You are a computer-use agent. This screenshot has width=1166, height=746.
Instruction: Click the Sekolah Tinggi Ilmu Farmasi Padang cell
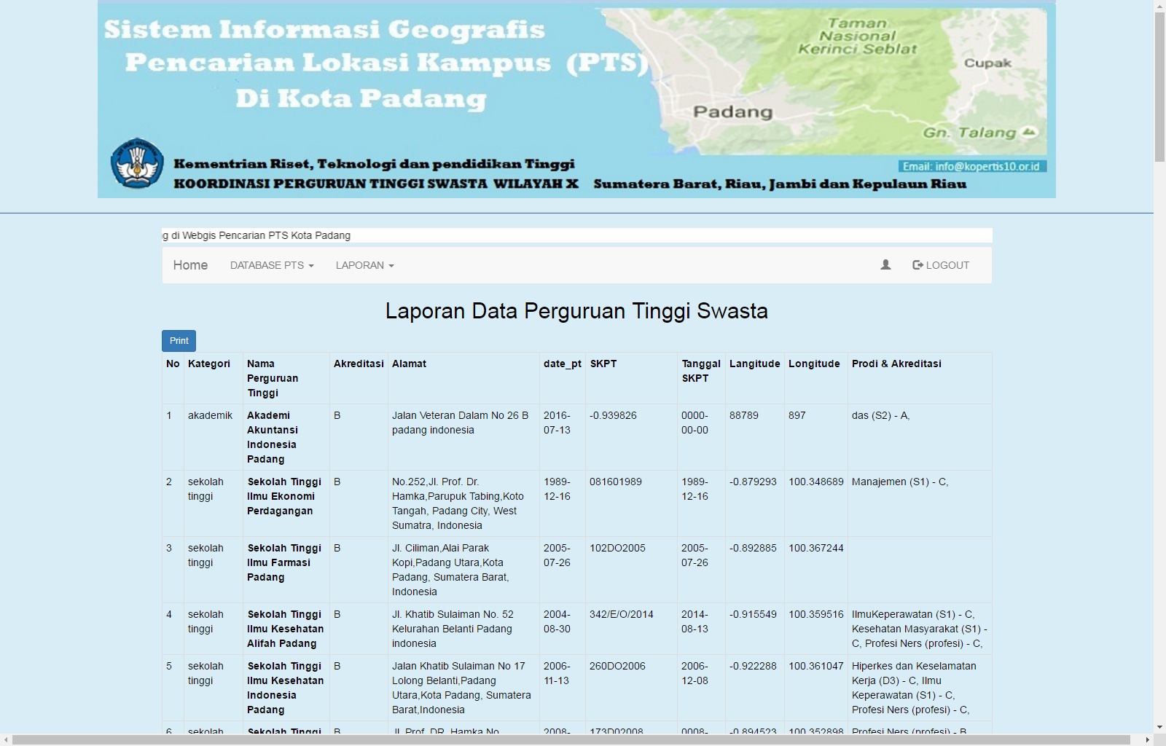[284, 562]
